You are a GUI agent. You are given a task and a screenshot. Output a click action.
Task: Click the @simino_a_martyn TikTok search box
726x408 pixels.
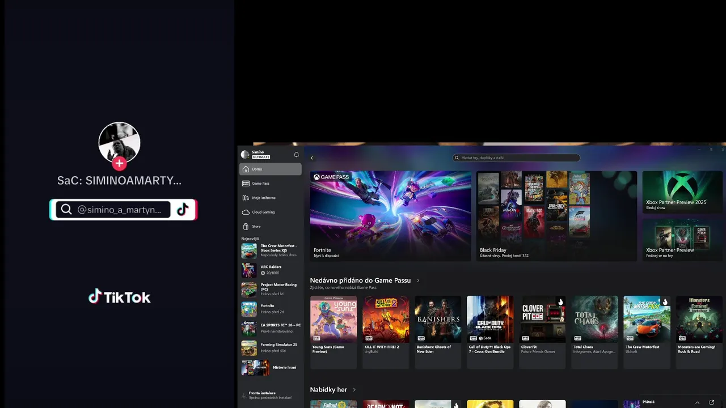(113, 210)
